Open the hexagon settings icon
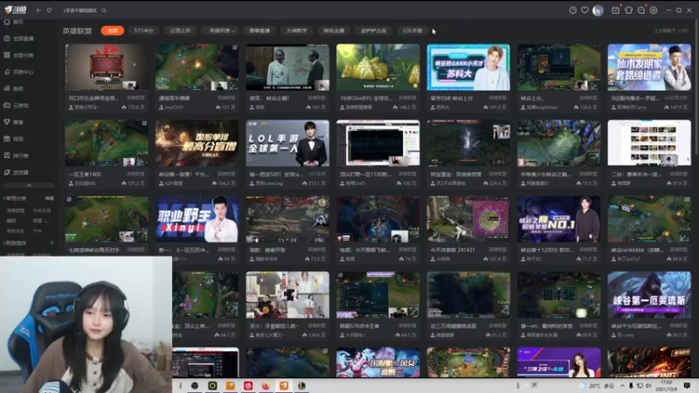This screenshot has height=393, width=699. tap(654, 10)
